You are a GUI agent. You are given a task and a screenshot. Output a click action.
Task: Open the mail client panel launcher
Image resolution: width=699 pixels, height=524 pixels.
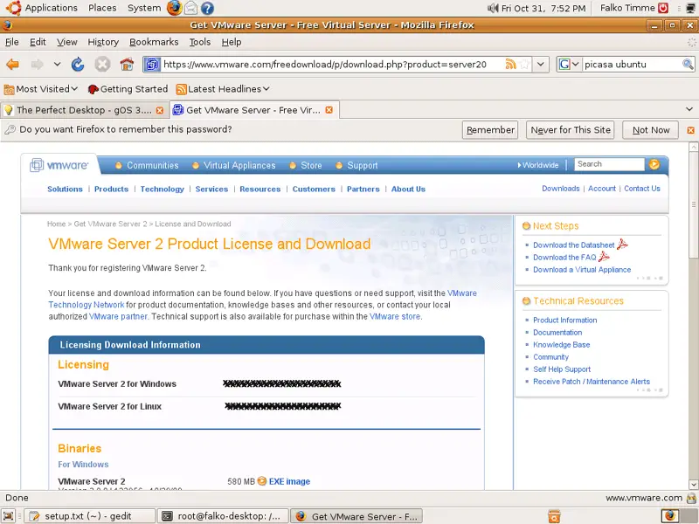click(191, 8)
